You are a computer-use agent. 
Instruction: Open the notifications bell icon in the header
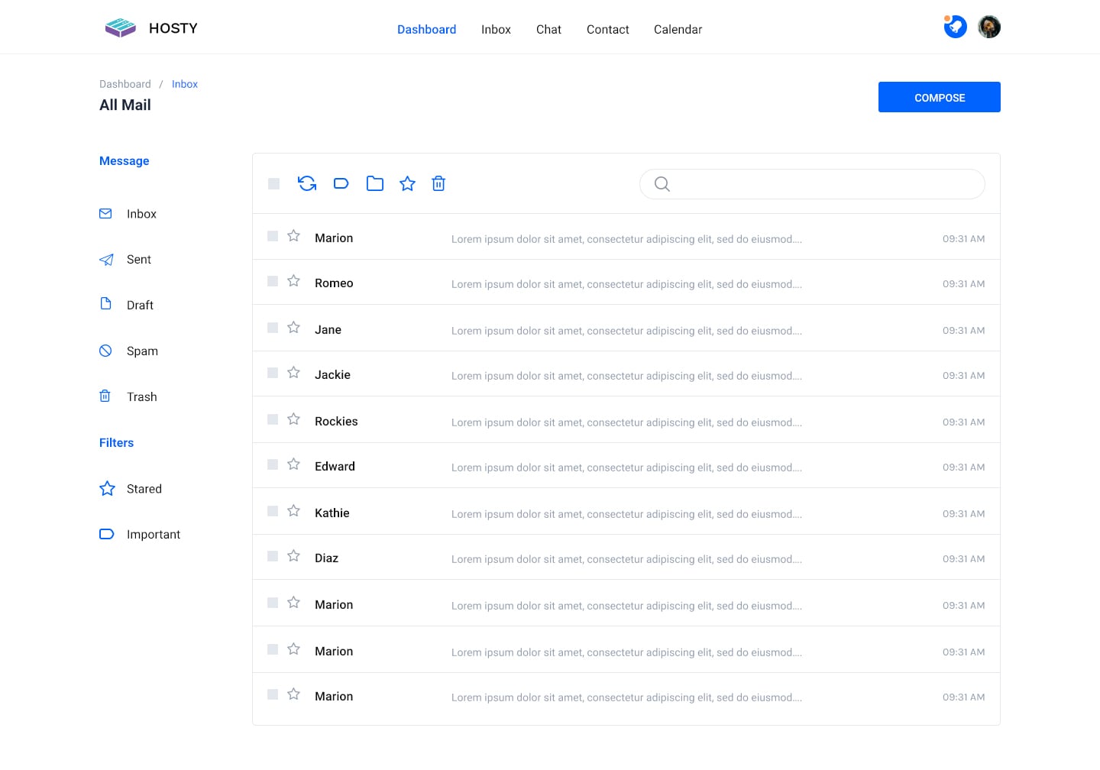(x=955, y=26)
